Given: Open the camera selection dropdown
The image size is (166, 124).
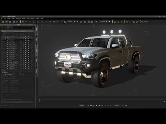Looking at the screenshot, I should pyautogui.click(x=71, y=22).
